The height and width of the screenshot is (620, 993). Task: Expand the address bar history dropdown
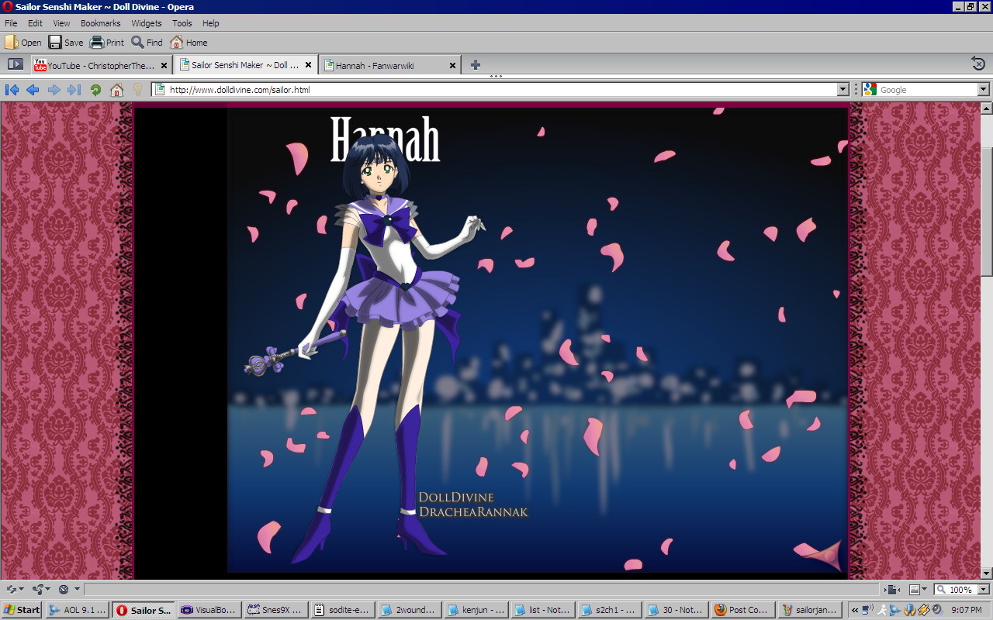click(x=843, y=90)
